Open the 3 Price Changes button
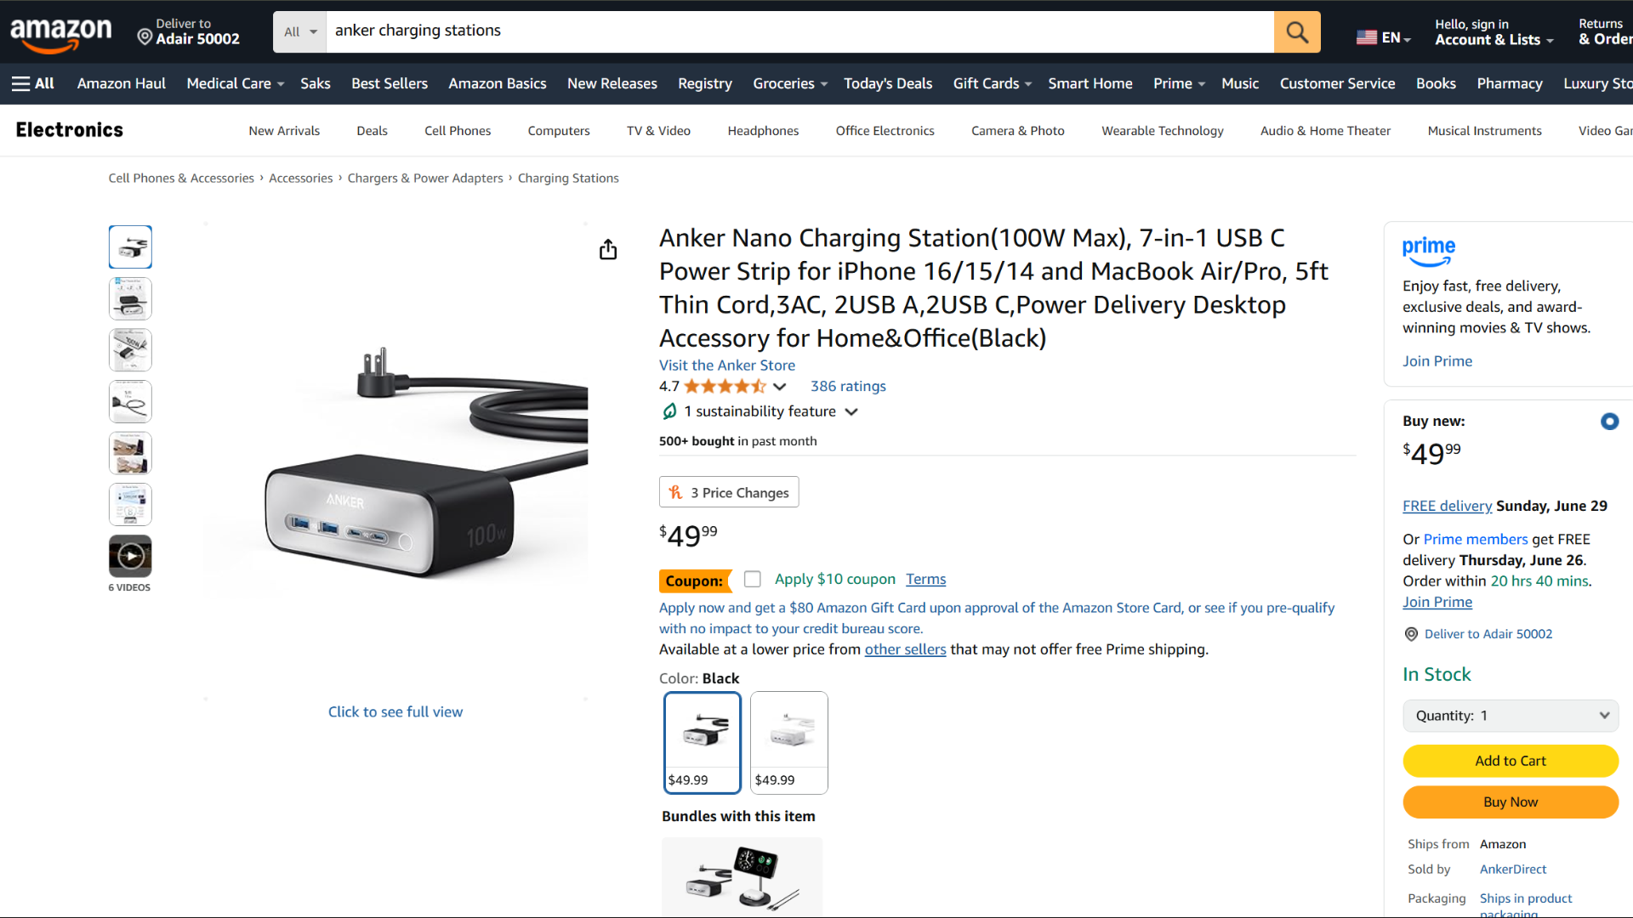 pyautogui.click(x=729, y=492)
